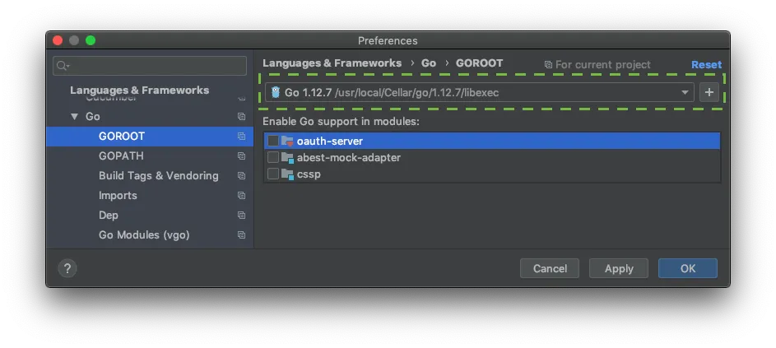Click the copy icon beside Dep item
The image size is (776, 348).
pos(241,216)
